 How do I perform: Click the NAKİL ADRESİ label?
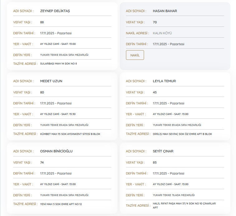[x=137, y=33]
